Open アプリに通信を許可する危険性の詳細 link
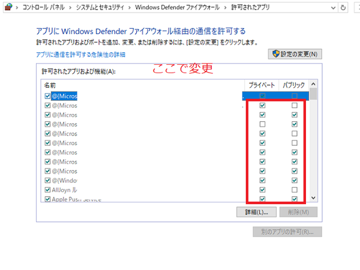This screenshot has width=360, height=270. [81, 55]
